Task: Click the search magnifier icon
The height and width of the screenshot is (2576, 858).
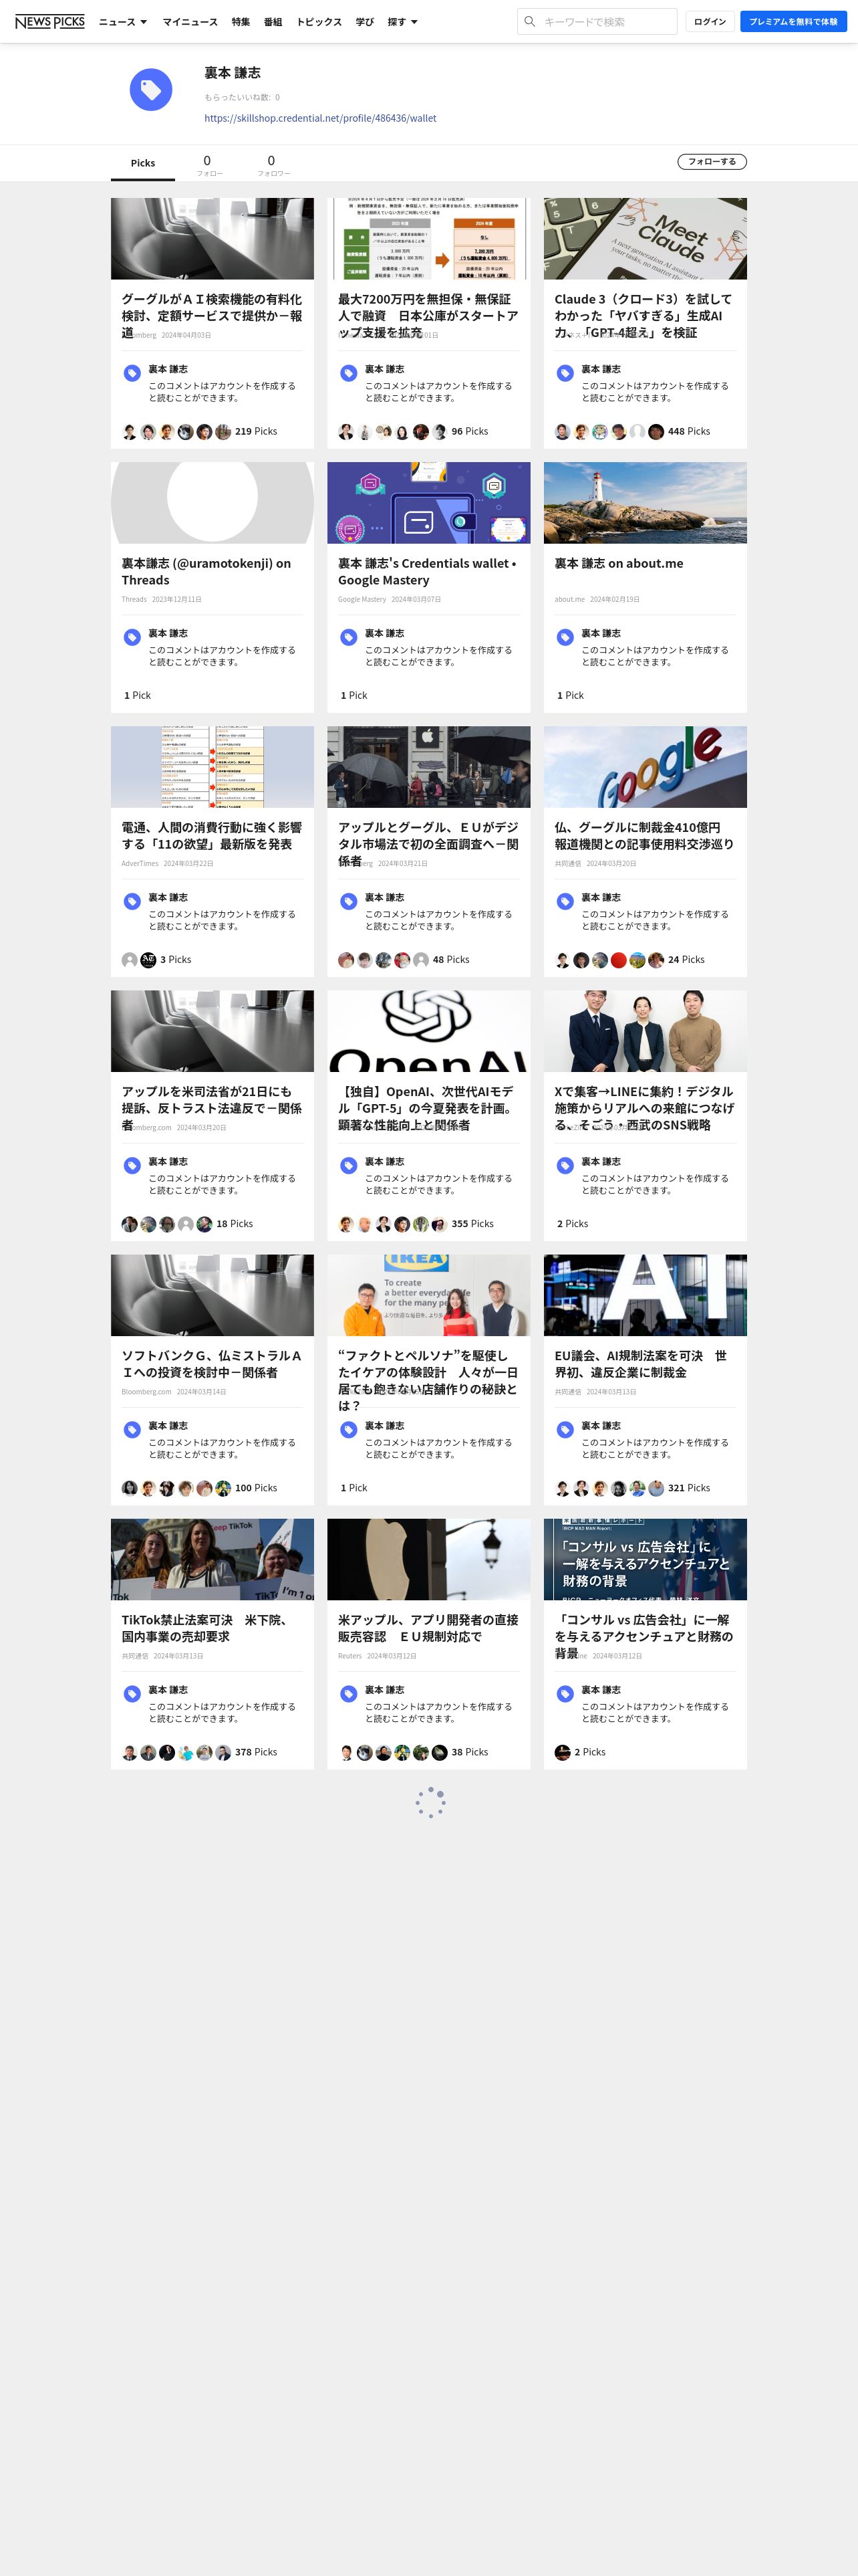Action: point(529,21)
